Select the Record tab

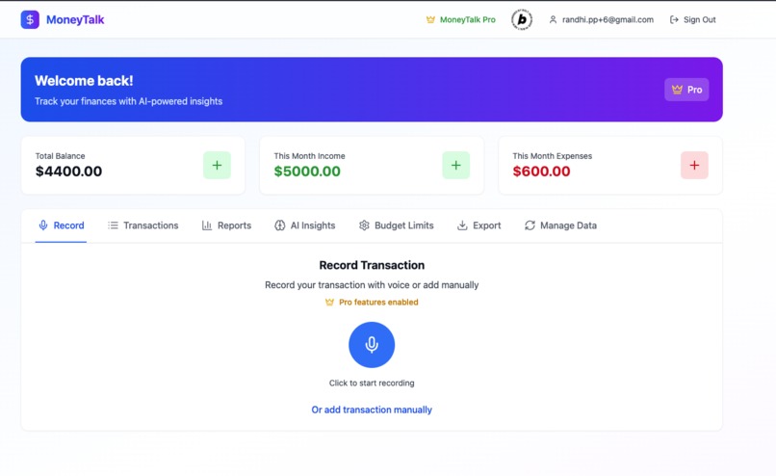click(62, 225)
